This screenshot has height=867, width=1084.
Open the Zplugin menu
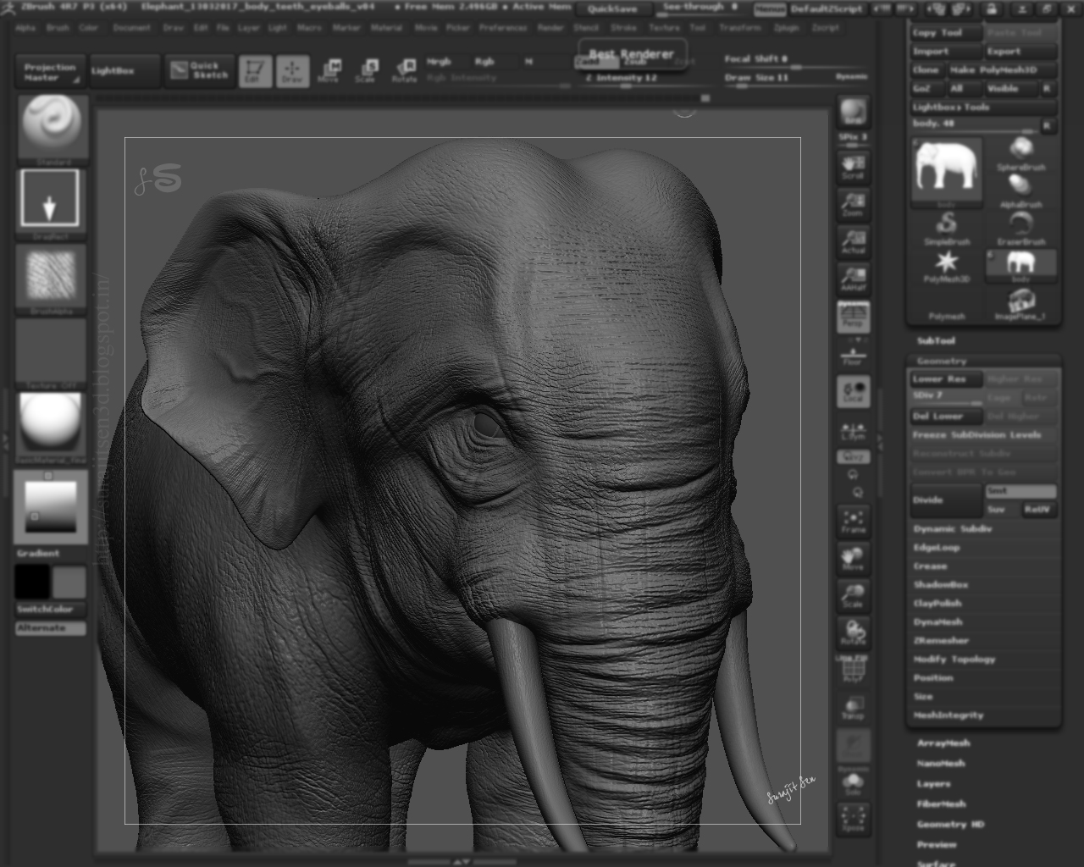(787, 28)
